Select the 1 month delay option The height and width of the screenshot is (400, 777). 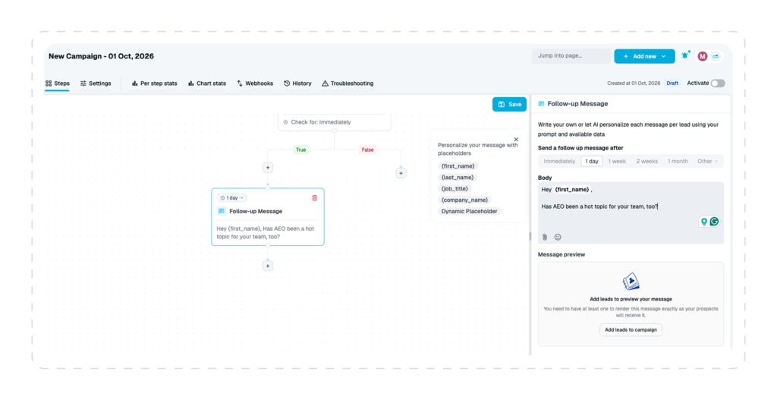tap(678, 161)
